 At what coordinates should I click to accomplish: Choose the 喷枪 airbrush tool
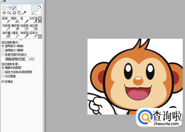(x=15, y=20)
